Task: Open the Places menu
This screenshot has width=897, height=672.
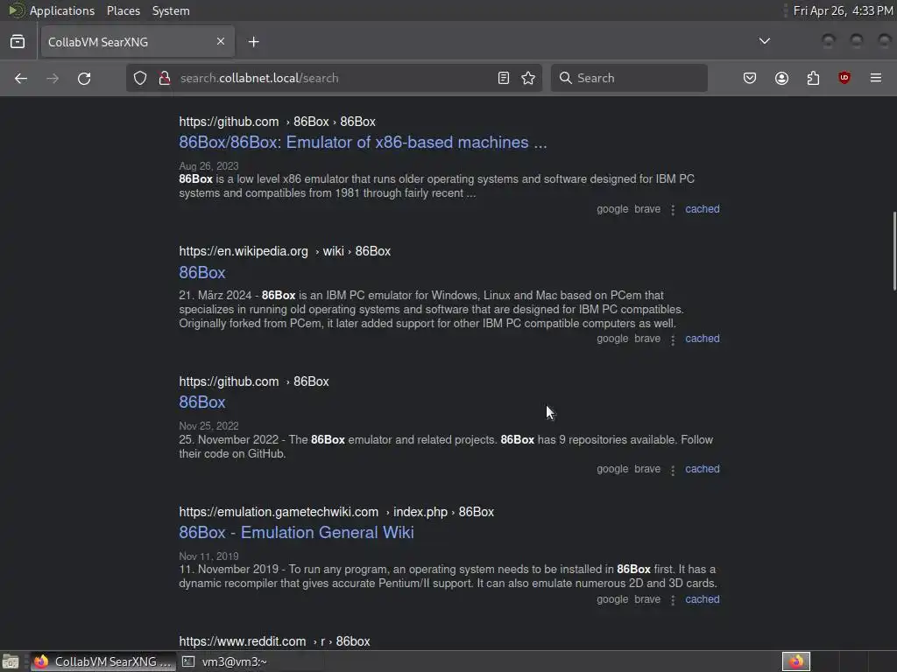Action: click(123, 10)
